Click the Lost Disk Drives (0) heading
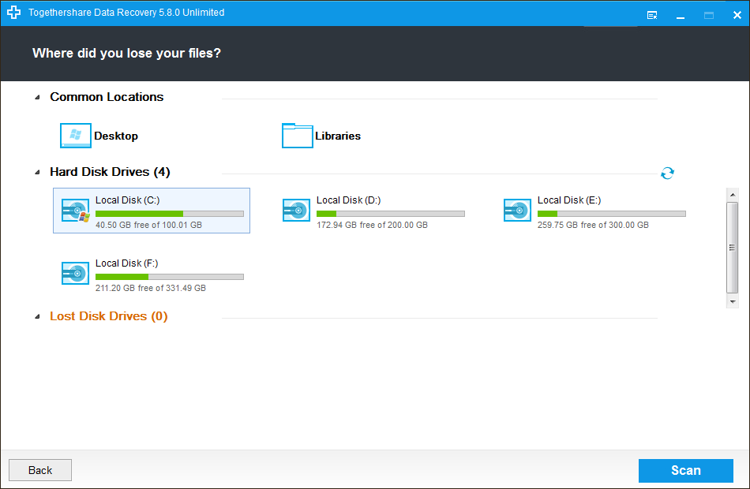The image size is (750, 489). pos(109,316)
